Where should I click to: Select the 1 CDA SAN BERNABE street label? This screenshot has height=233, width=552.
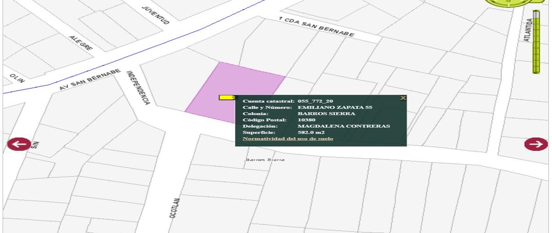pyautogui.click(x=316, y=27)
